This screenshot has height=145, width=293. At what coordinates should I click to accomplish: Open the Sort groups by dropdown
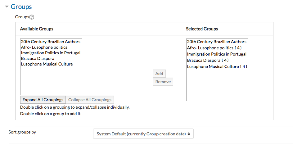point(143,134)
